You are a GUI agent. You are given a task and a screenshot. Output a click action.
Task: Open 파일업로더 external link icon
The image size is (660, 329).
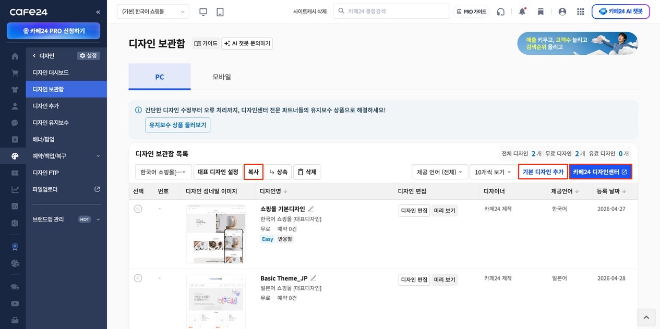coord(97,189)
